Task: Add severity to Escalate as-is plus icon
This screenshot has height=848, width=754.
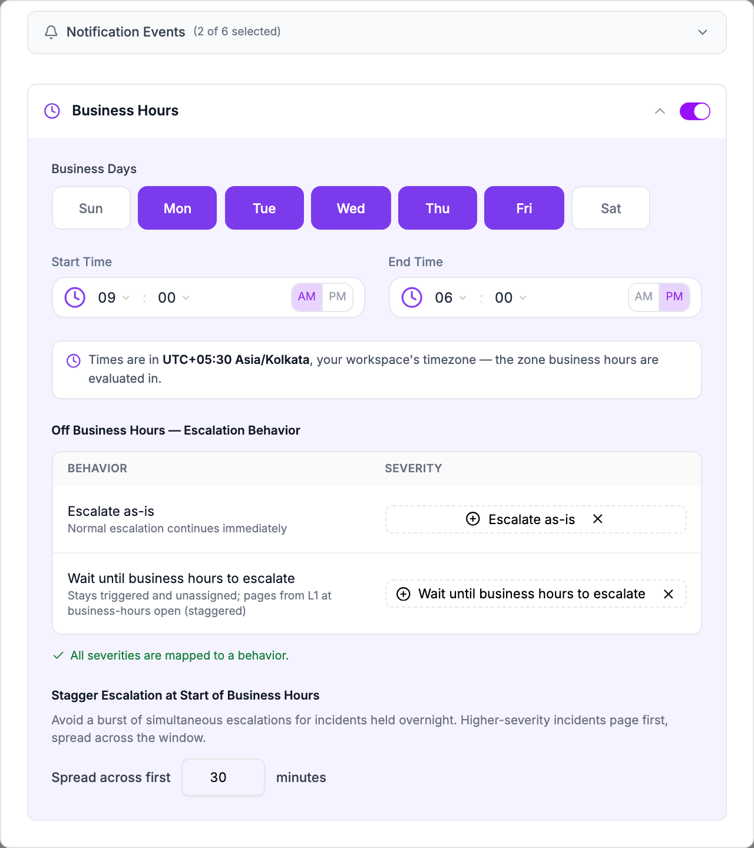Action: (473, 519)
